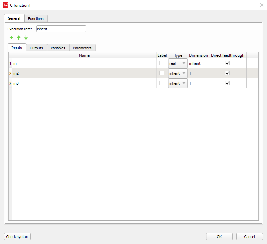267x244 pixels.
Task: Click the green move down arrow
Action: 26,38
